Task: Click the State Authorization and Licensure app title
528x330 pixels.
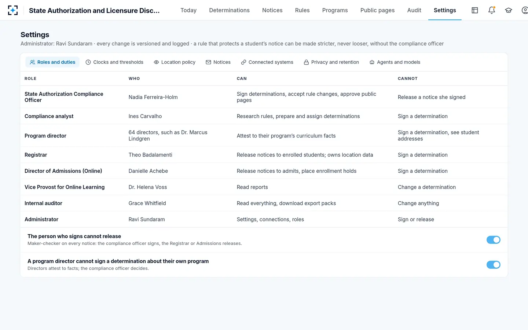Action: tap(94, 11)
